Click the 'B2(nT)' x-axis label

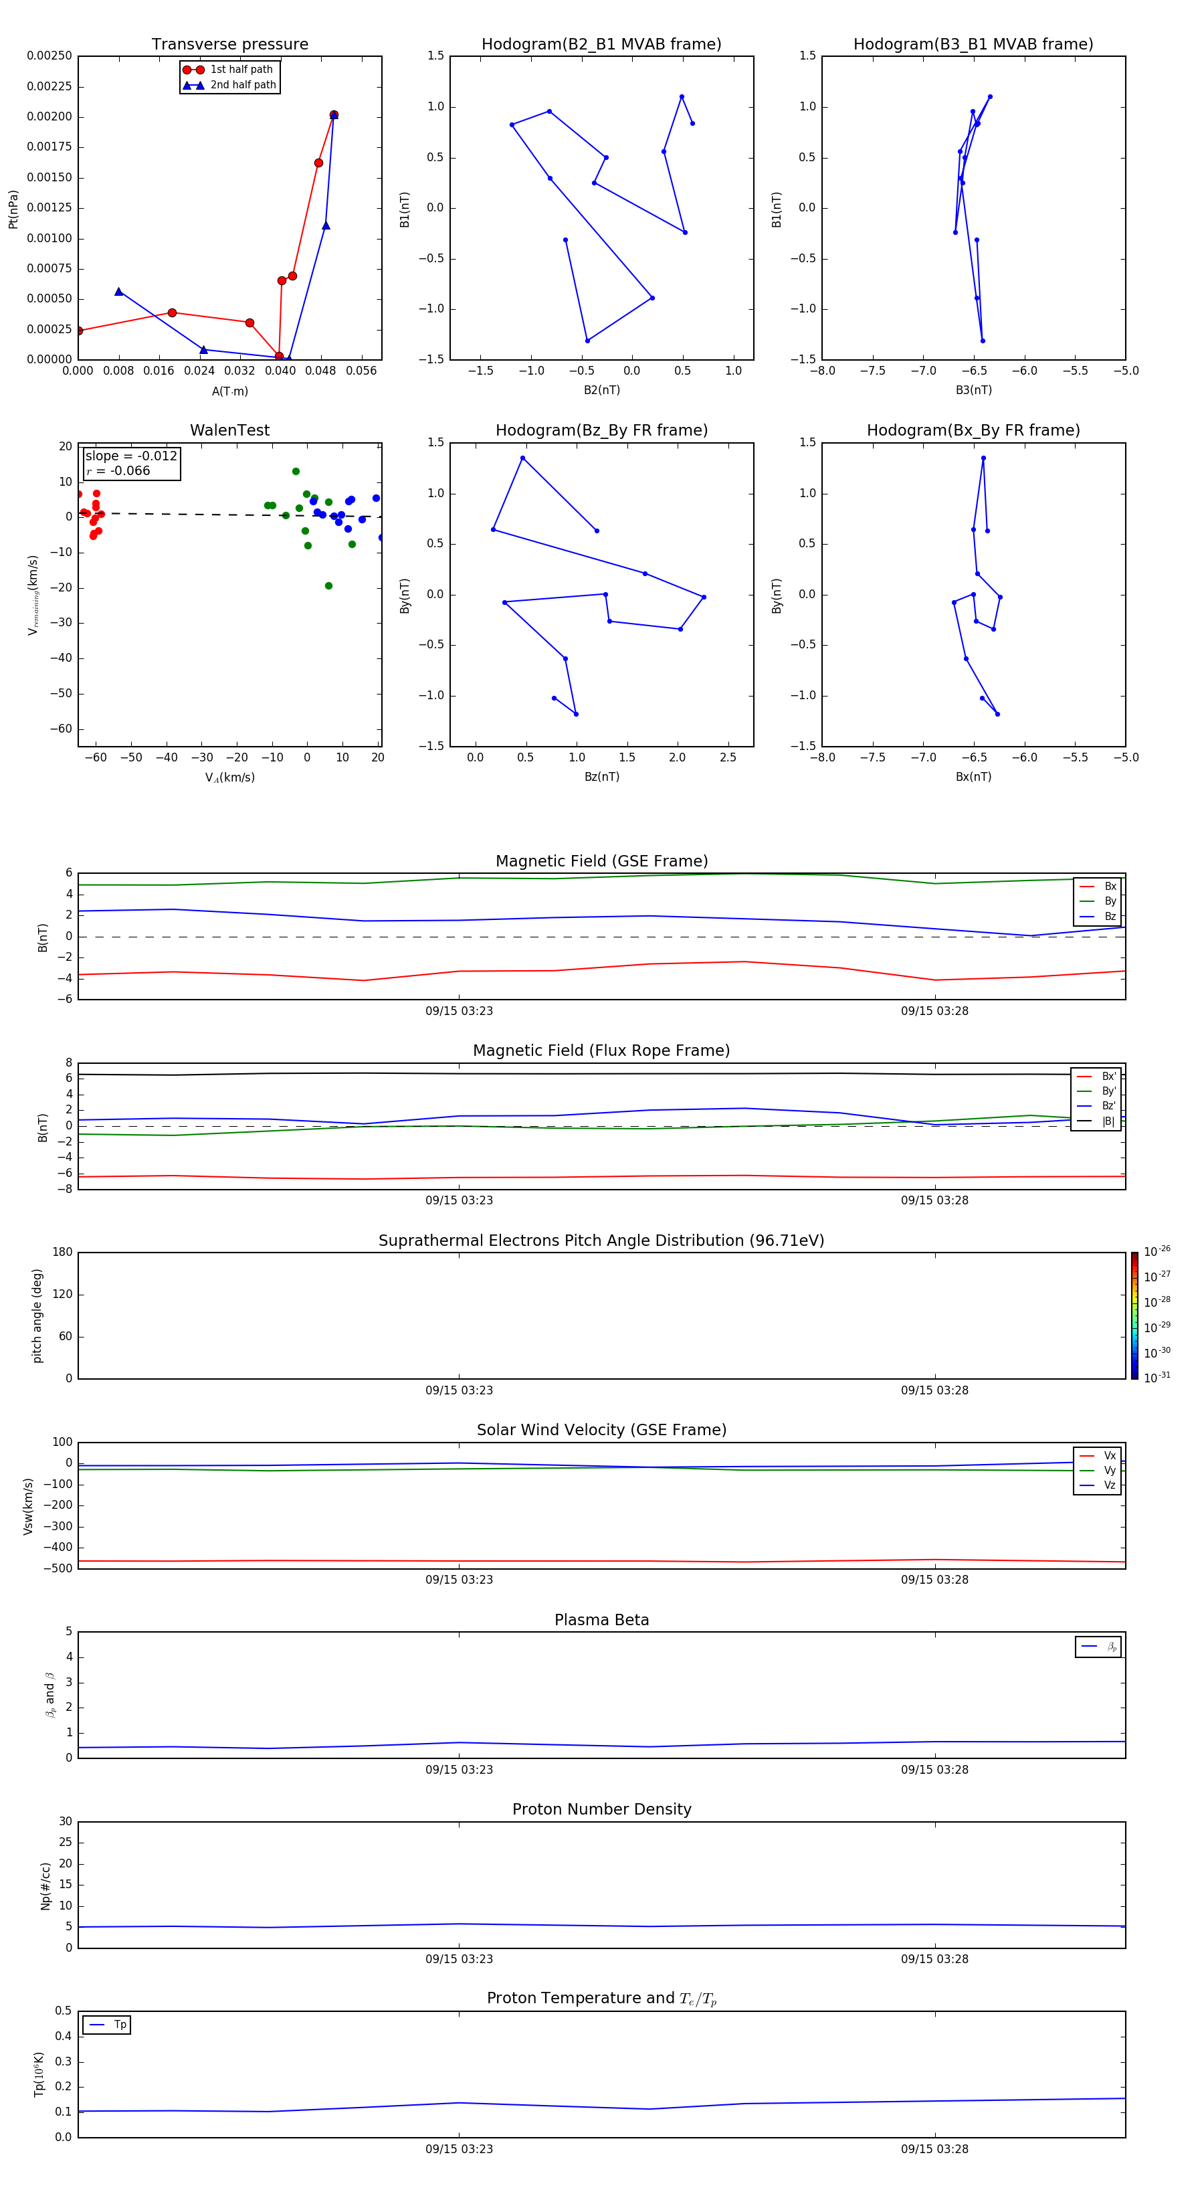601,390
